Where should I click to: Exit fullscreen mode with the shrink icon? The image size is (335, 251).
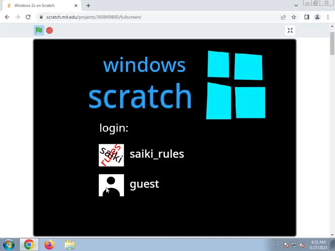[290, 30]
